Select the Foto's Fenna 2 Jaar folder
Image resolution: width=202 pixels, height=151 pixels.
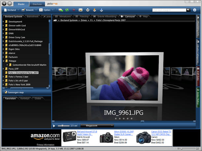(x=18, y=77)
